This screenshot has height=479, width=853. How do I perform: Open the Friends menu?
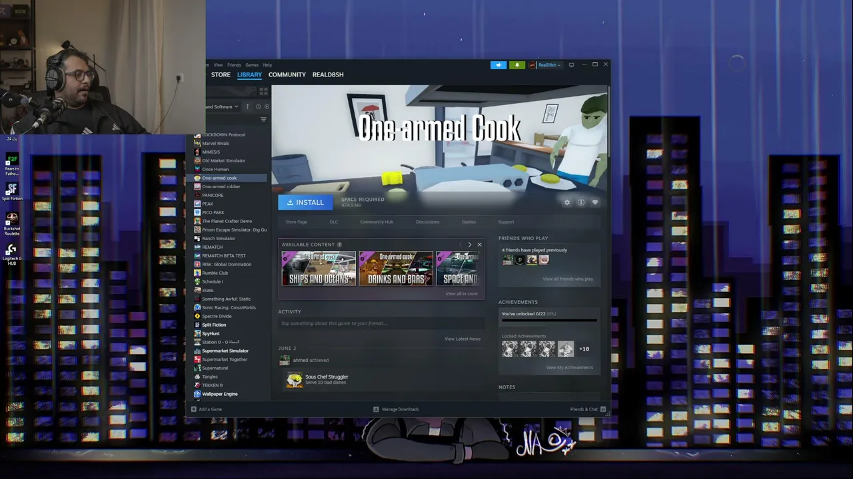pyautogui.click(x=234, y=65)
